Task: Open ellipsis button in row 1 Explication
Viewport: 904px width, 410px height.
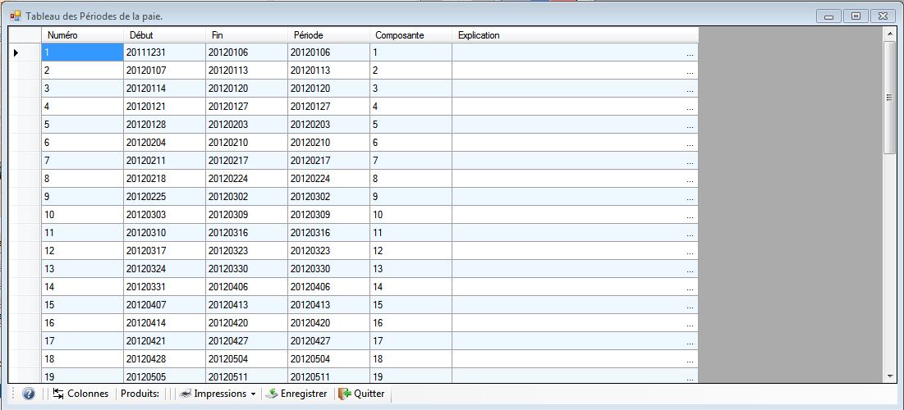Action: pyautogui.click(x=690, y=52)
